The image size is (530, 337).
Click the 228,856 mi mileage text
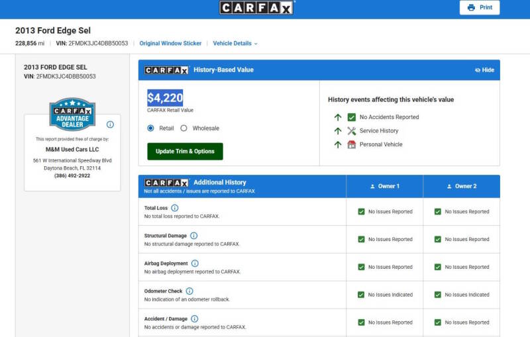(30, 44)
